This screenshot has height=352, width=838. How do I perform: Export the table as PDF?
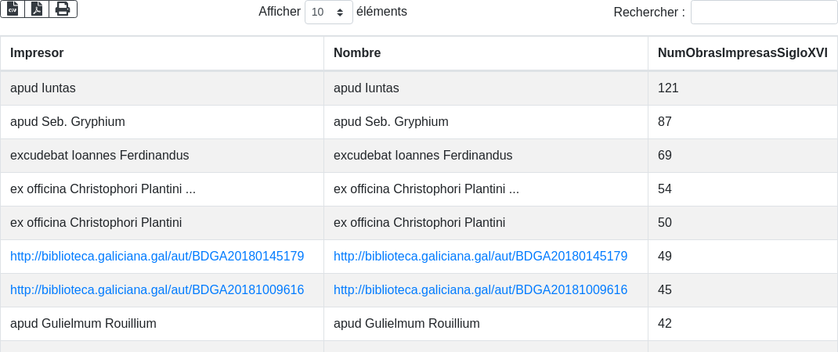(x=37, y=9)
